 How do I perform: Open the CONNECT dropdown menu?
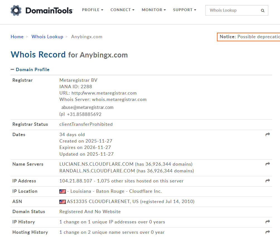[x=122, y=10]
